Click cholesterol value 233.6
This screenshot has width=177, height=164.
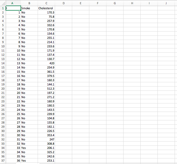[46, 46]
